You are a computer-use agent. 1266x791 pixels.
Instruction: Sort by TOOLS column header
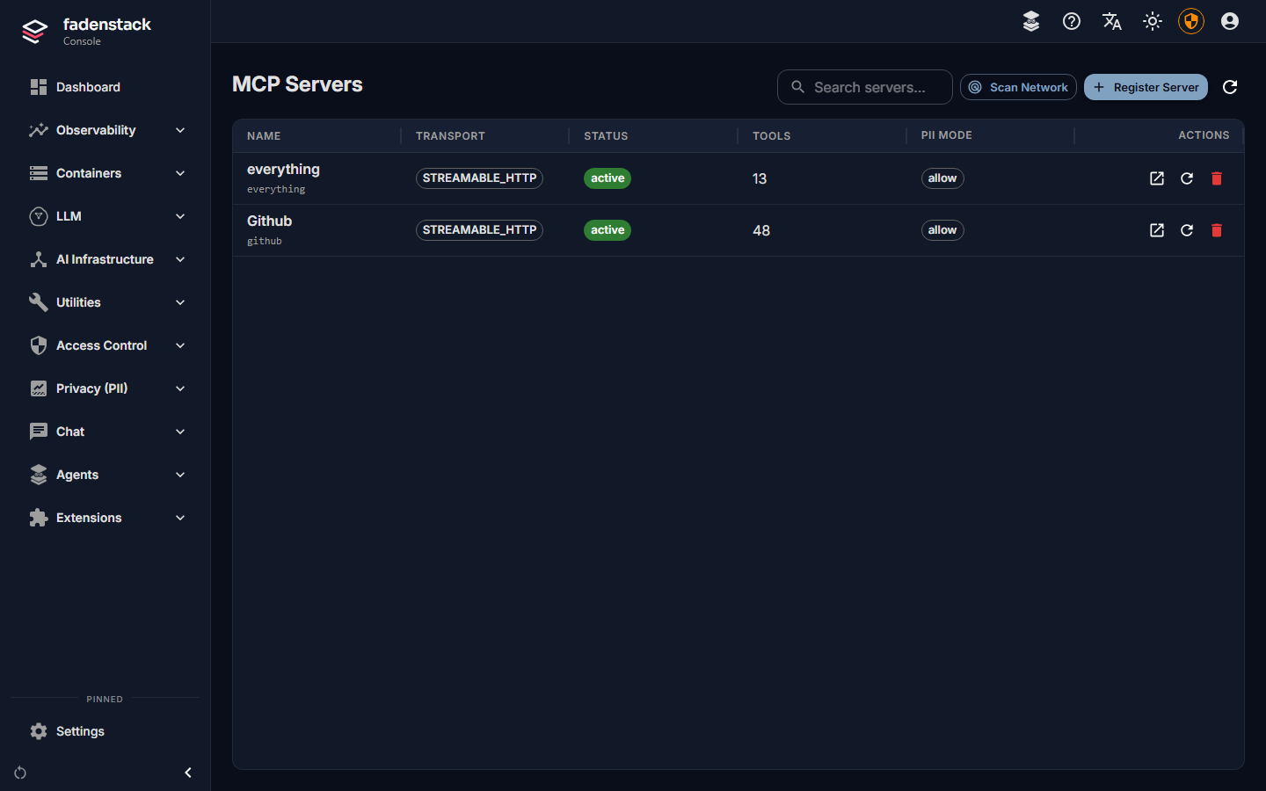coord(771,136)
